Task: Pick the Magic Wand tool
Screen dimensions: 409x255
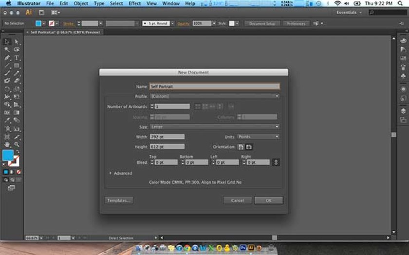Action: pyautogui.click(x=7, y=50)
